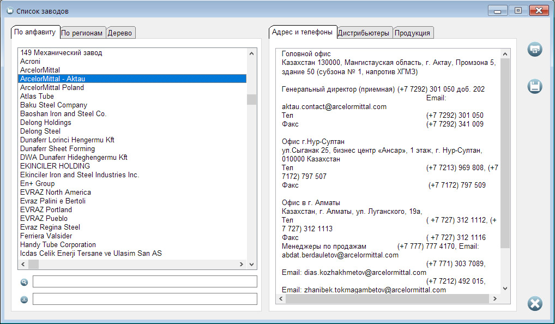The image size is (555, 324).
Task: Select Baku Steel Company
Action: (132, 105)
